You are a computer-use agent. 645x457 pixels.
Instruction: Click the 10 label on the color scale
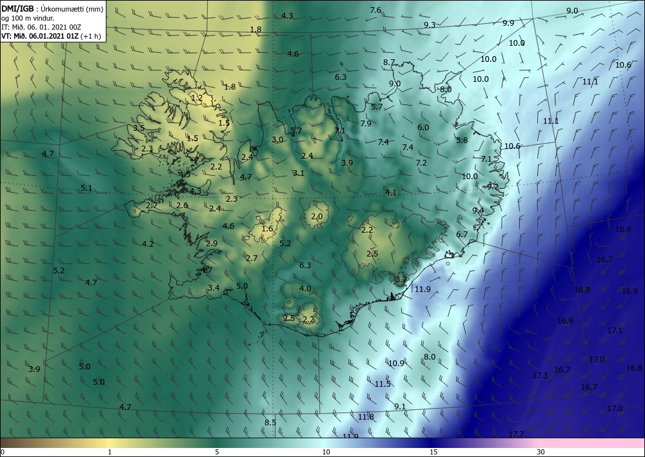[x=326, y=452]
